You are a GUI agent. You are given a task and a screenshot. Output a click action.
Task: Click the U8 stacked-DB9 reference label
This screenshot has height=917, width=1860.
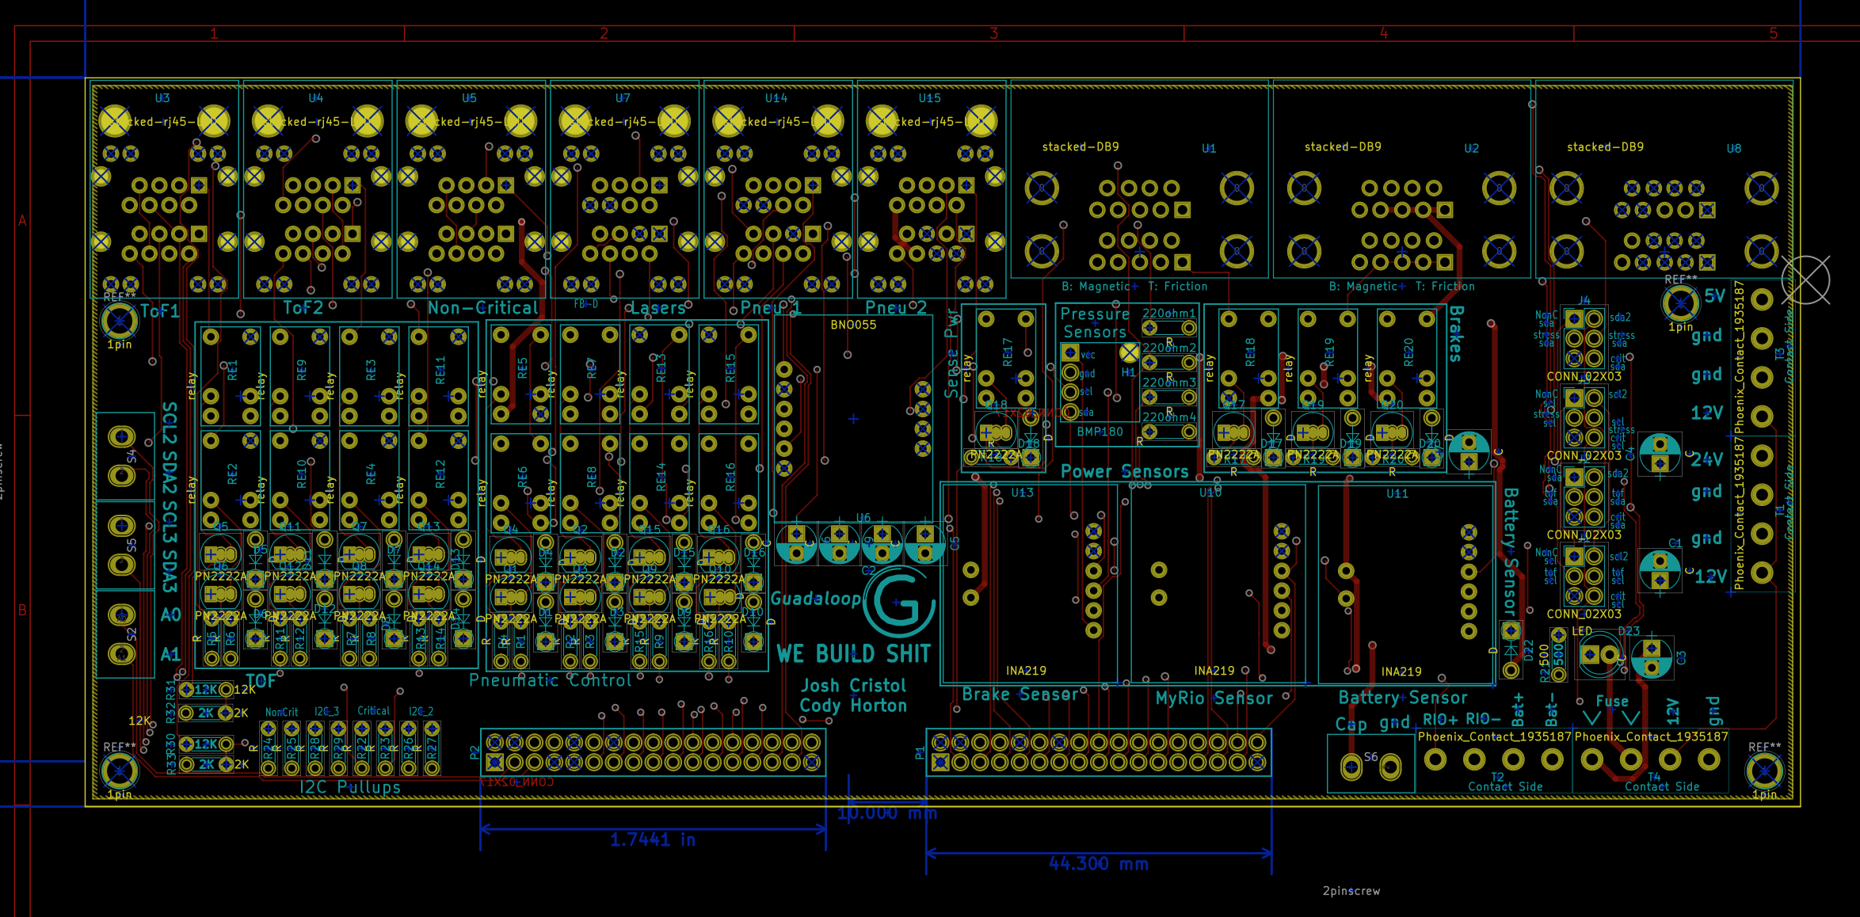tap(1733, 148)
